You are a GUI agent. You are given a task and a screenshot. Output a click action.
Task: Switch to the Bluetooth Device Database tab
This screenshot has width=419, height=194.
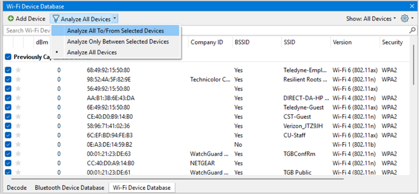pyautogui.click(x=69, y=187)
